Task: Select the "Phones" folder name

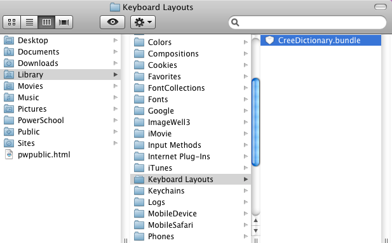Action: pyautogui.click(x=161, y=236)
